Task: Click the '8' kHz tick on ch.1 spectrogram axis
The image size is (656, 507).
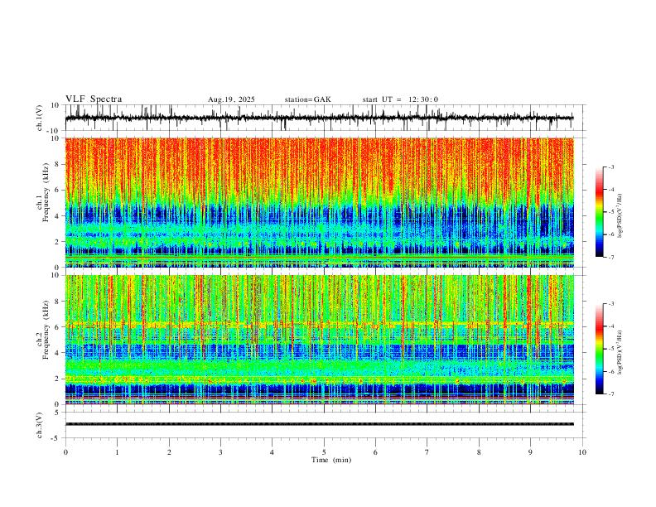Action: 57,164
